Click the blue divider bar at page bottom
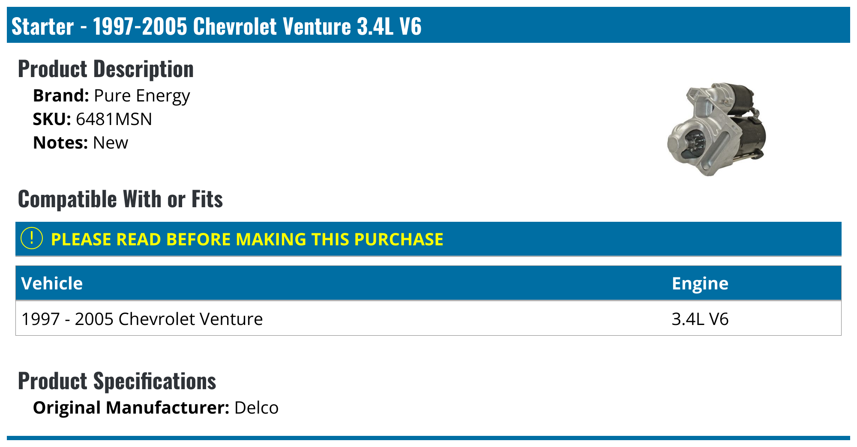Image resolution: width=857 pixels, height=447 pixels. tap(428, 438)
